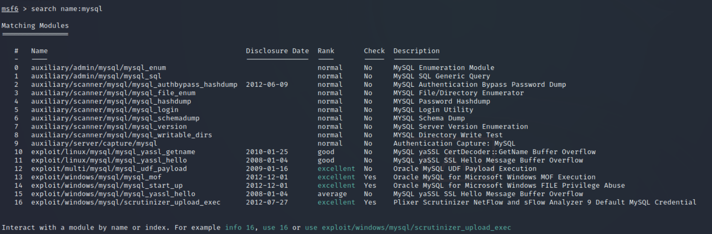Click 'use exploit/windows/mysql/scrutinizer_upload_exec' hint text
The image size is (712, 234).
[x=408, y=228]
